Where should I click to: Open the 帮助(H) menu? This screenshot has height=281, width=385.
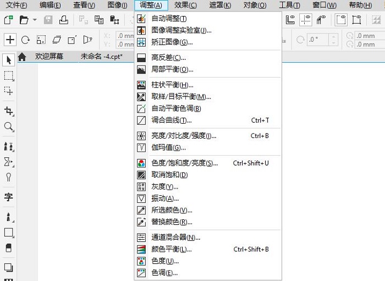360,5
